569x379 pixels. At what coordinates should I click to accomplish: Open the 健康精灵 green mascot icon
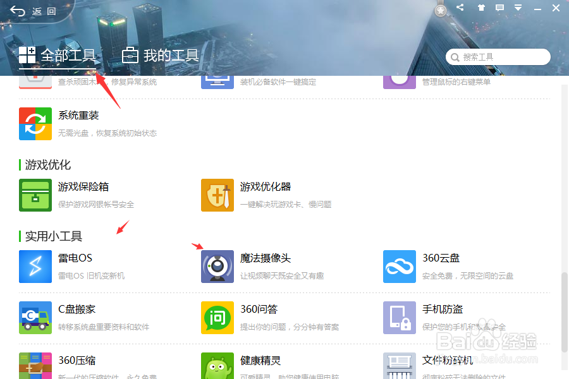tap(217, 366)
